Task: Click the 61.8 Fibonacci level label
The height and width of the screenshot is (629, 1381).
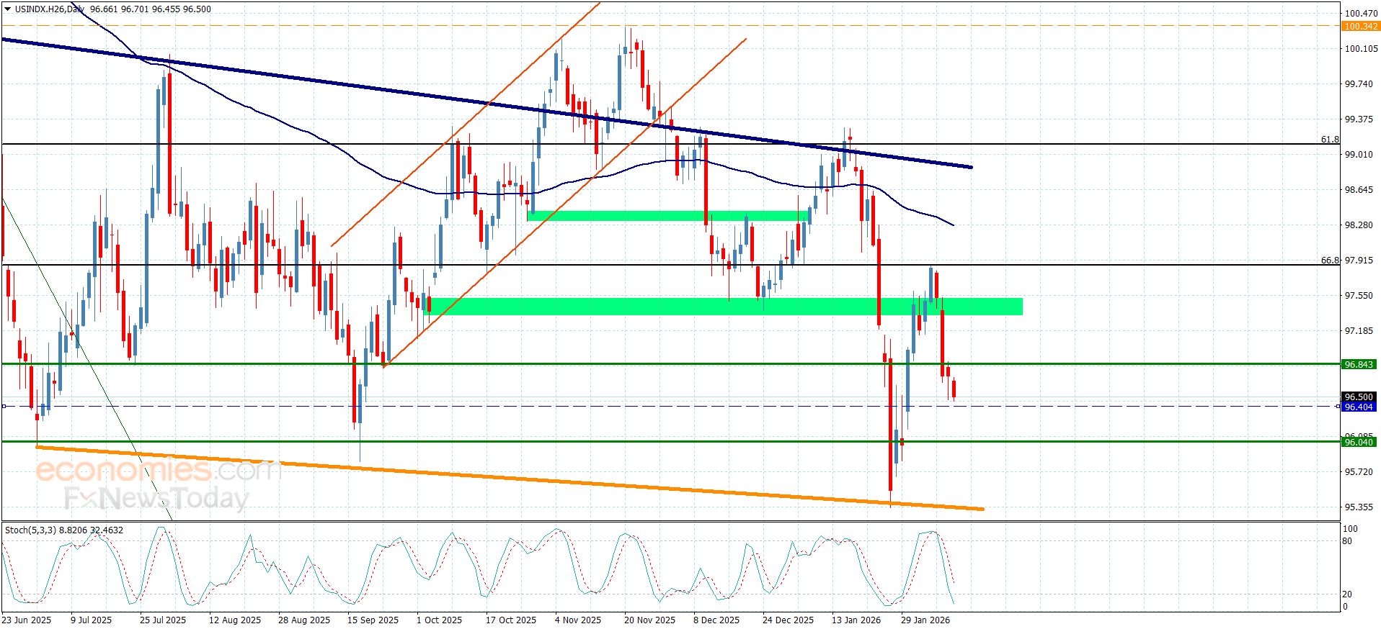Action: [x=1330, y=140]
